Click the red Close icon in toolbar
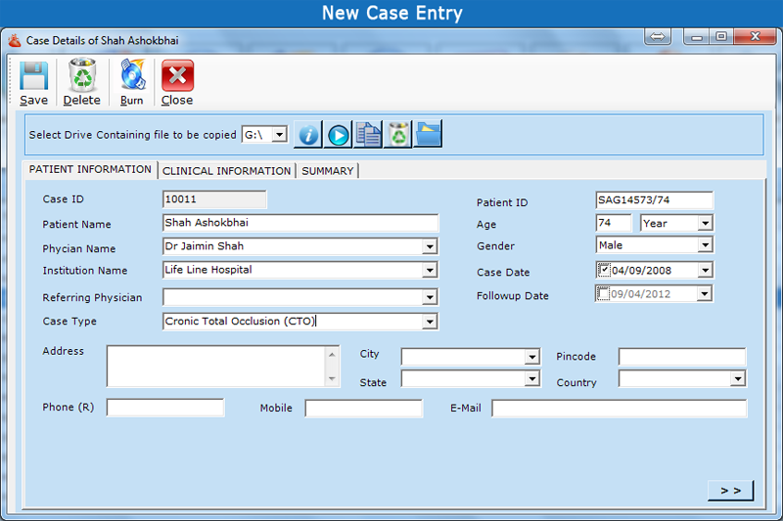783x521 pixels. (177, 76)
